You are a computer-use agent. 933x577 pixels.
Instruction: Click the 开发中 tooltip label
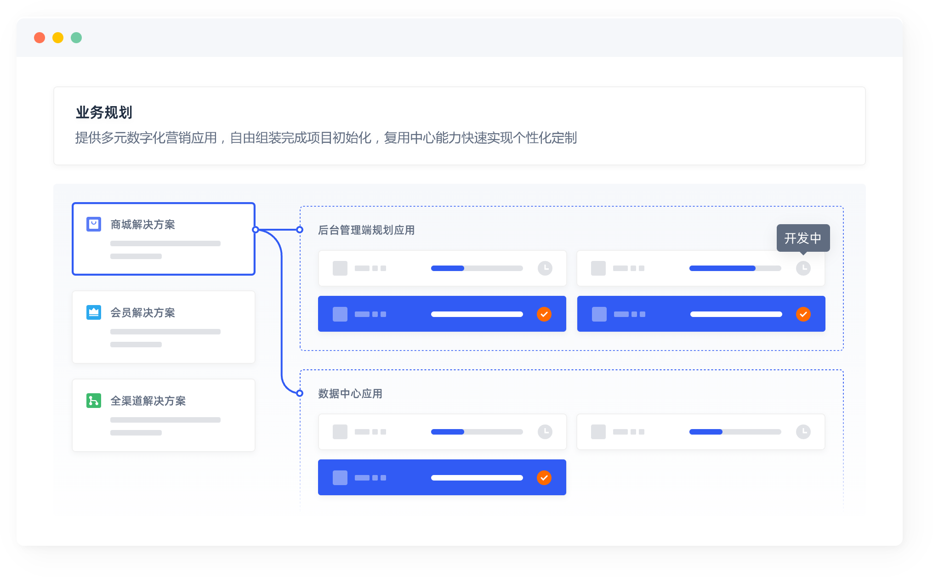point(803,238)
